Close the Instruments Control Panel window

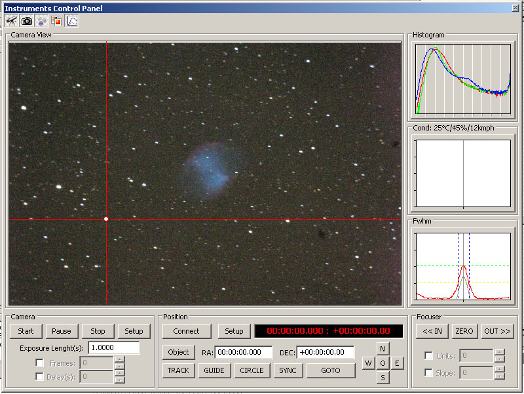click(x=515, y=8)
